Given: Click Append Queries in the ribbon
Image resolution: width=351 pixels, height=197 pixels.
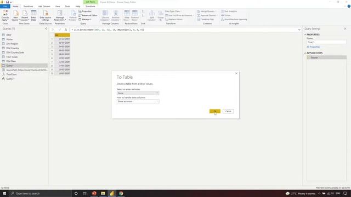Looking at the screenshot, I should pos(207,15).
